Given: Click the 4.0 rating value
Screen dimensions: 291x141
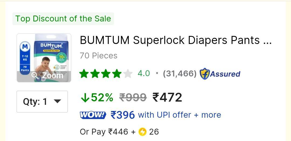Looking at the screenshot, I should click(144, 73).
